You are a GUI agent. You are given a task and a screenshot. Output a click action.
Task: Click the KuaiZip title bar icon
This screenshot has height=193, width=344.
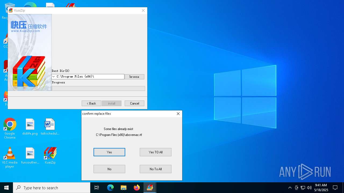click(11, 10)
